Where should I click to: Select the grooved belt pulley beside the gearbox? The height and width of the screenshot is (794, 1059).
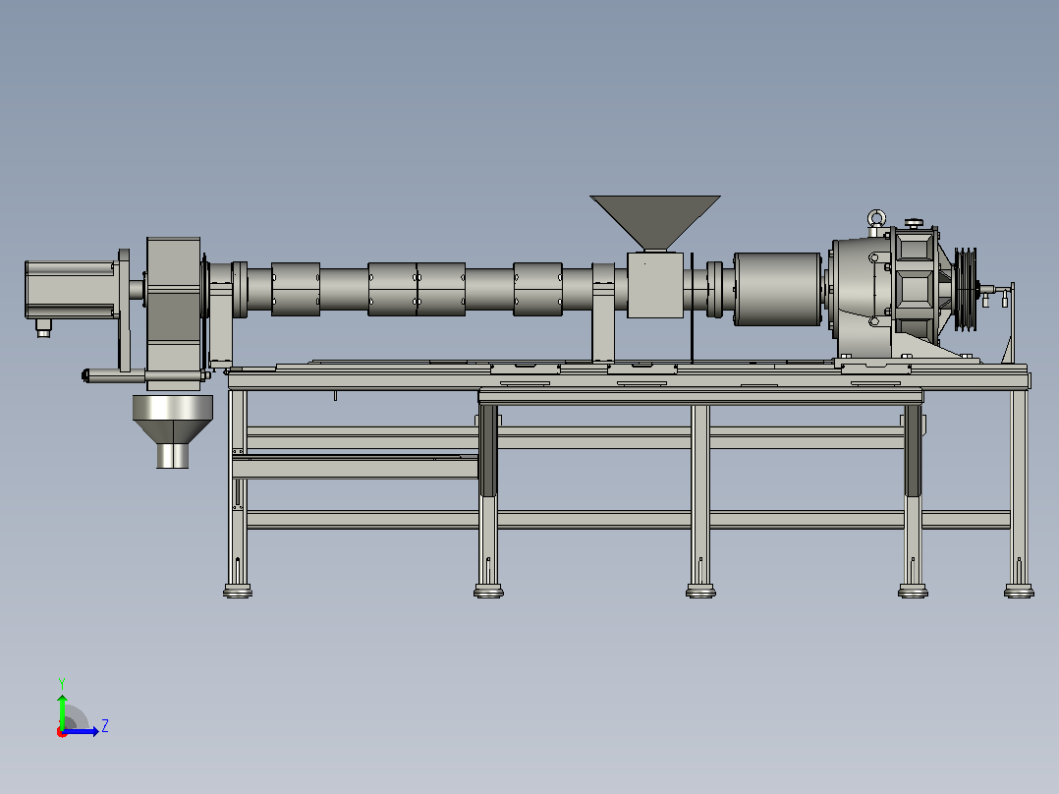(x=965, y=289)
